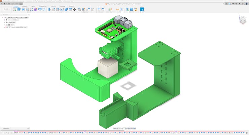Select the Hole tool
The width and height of the screenshot is (249, 135).
tap(27, 9)
